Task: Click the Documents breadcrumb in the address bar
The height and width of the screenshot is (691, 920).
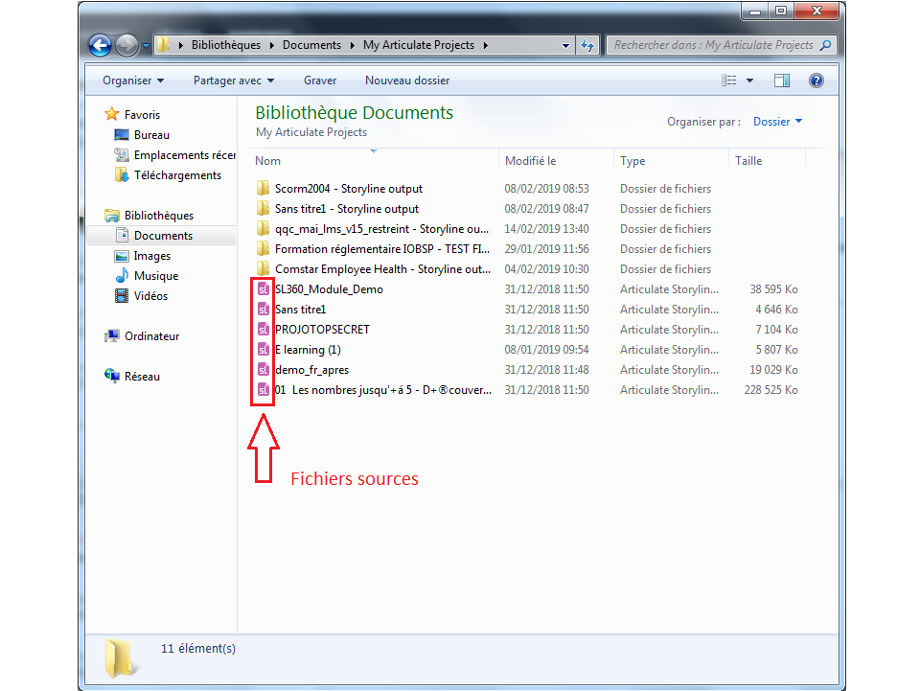Action: pyautogui.click(x=311, y=45)
